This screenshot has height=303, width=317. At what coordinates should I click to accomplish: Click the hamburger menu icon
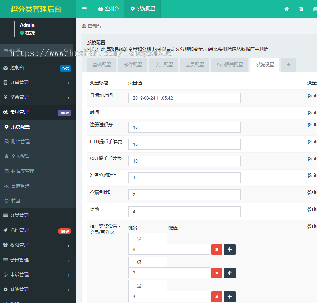coord(85,8)
